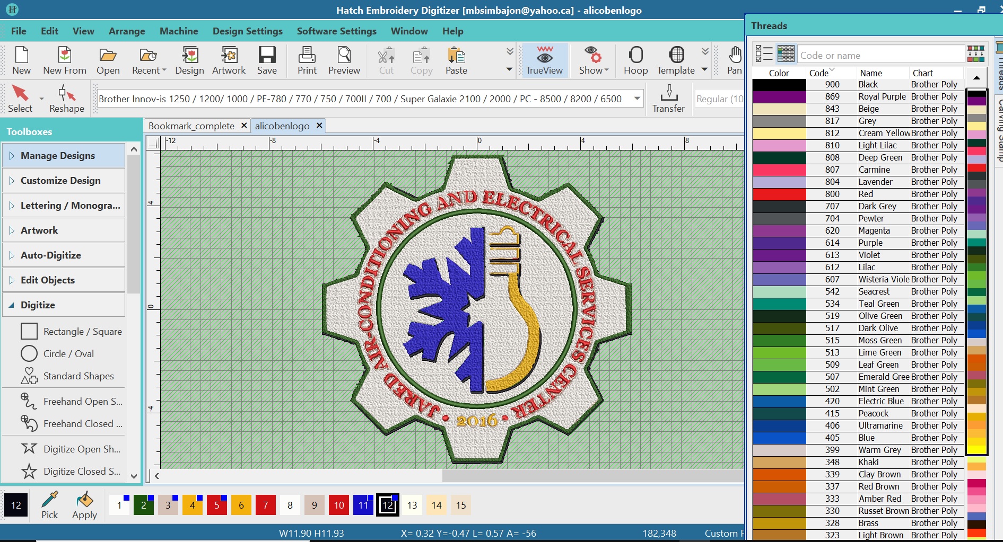Open the File menu
Image resolution: width=1003 pixels, height=542 pixels.
point(19,31)
